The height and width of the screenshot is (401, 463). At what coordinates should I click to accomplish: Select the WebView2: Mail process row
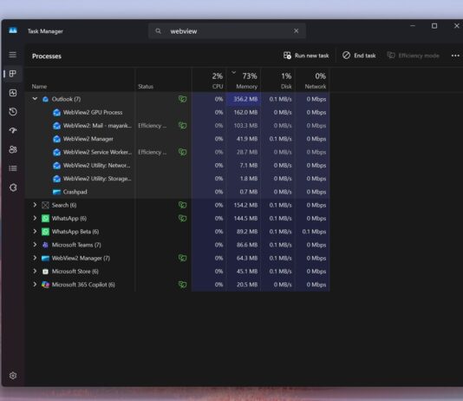177,126
